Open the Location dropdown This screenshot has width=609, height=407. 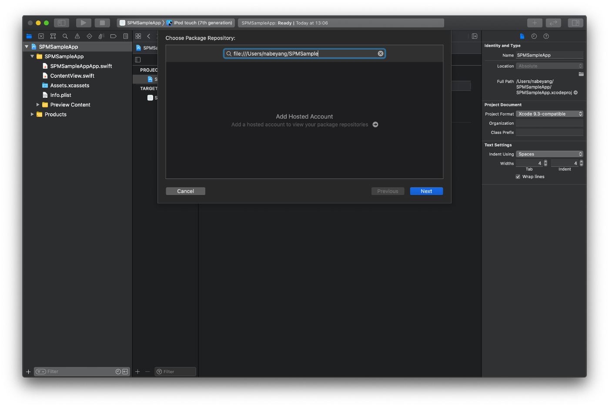click(549, 66)
